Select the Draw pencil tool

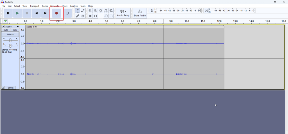point(78,16)
